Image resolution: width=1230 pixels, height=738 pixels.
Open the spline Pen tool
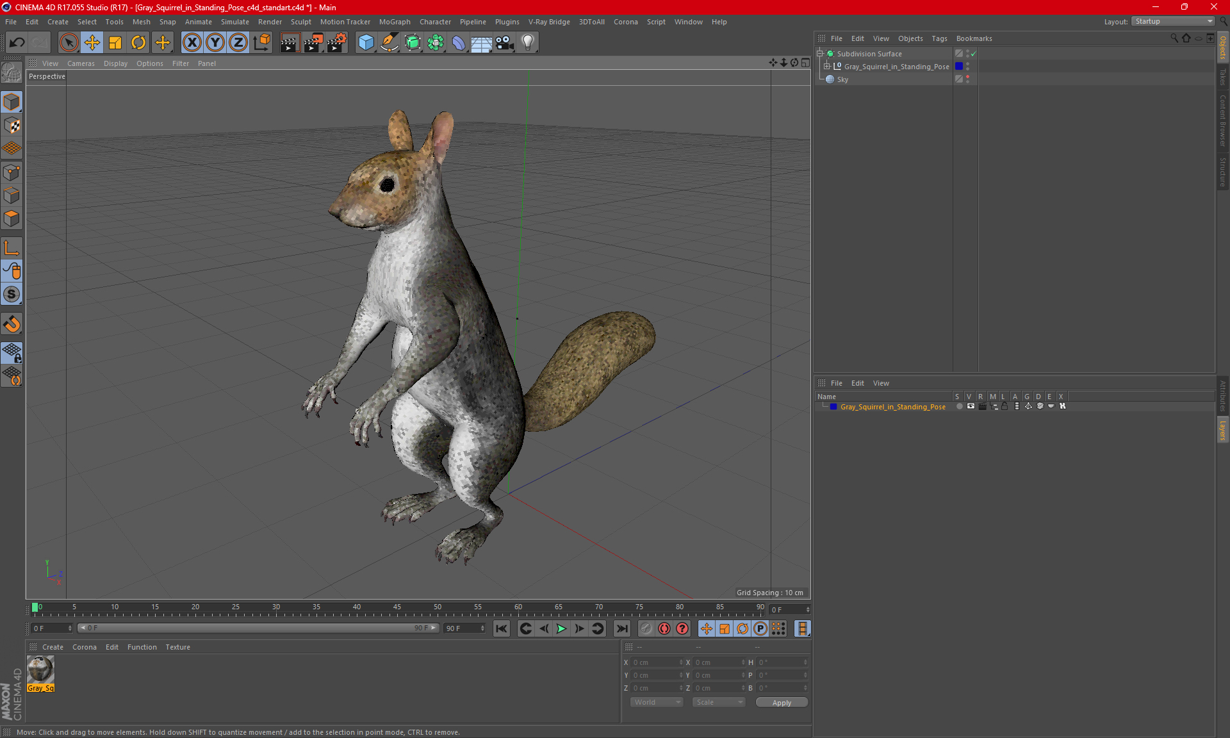(389, 42)
